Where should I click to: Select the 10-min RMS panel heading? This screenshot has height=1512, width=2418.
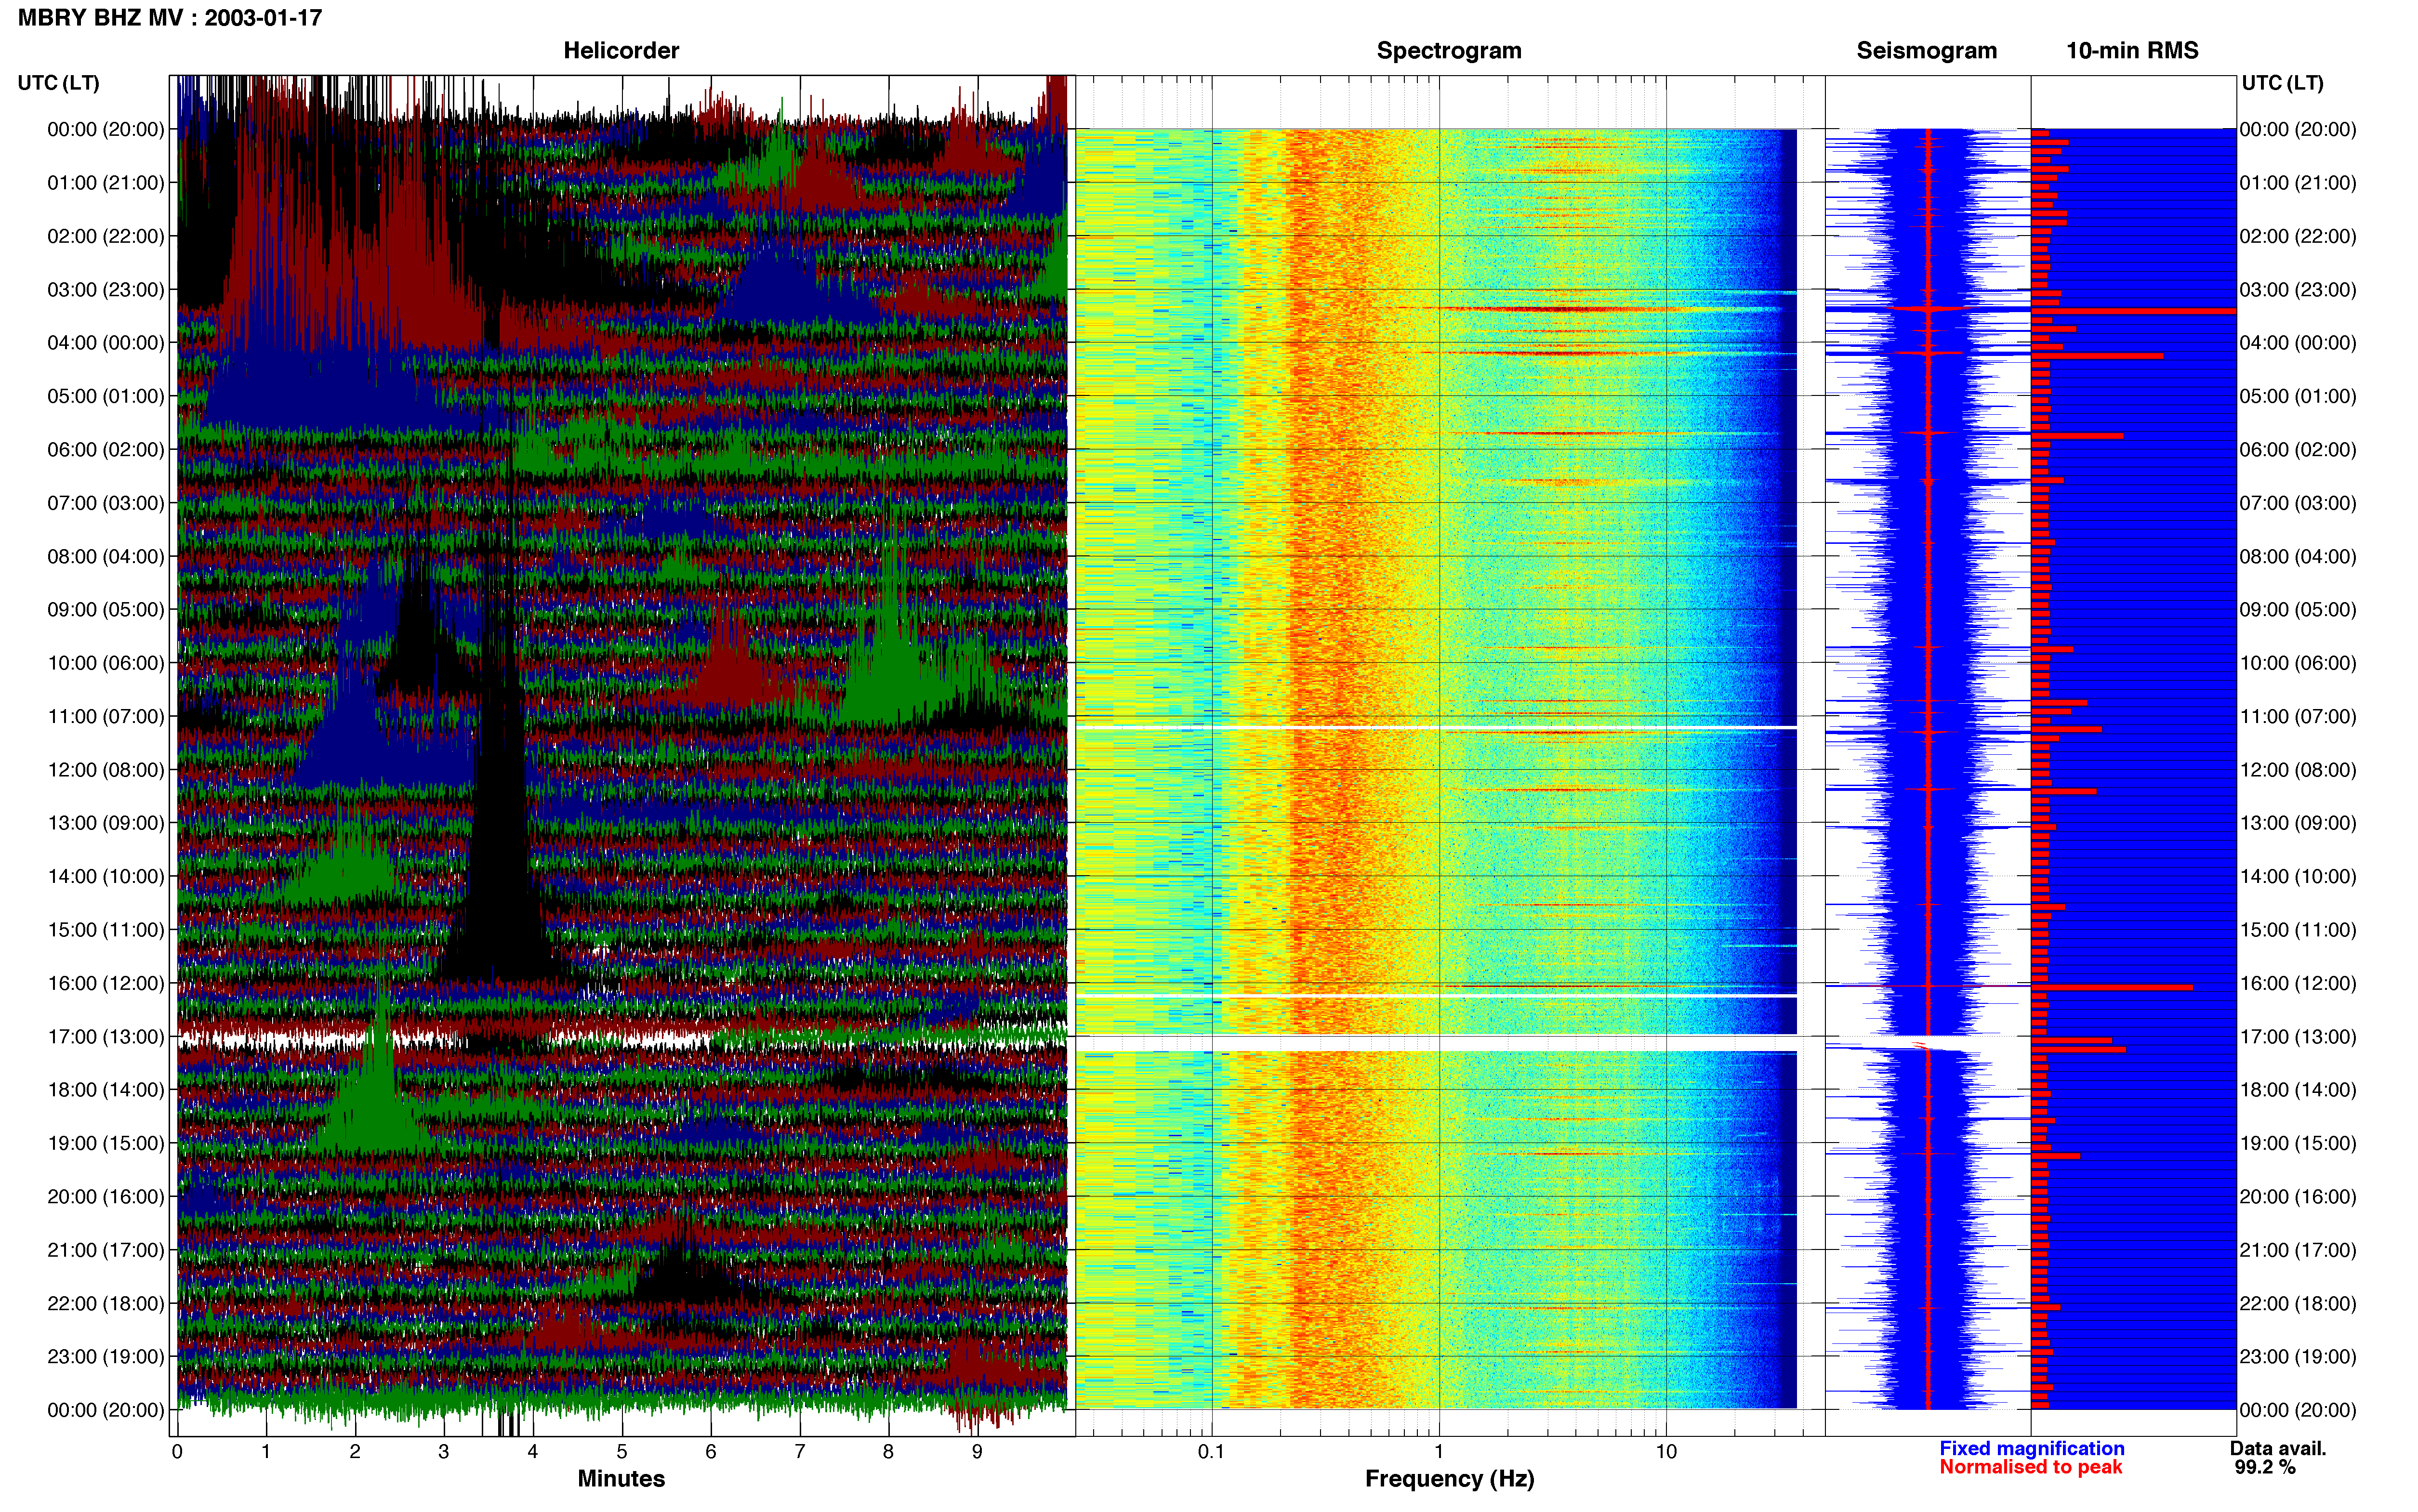[x=2132, y=51]
